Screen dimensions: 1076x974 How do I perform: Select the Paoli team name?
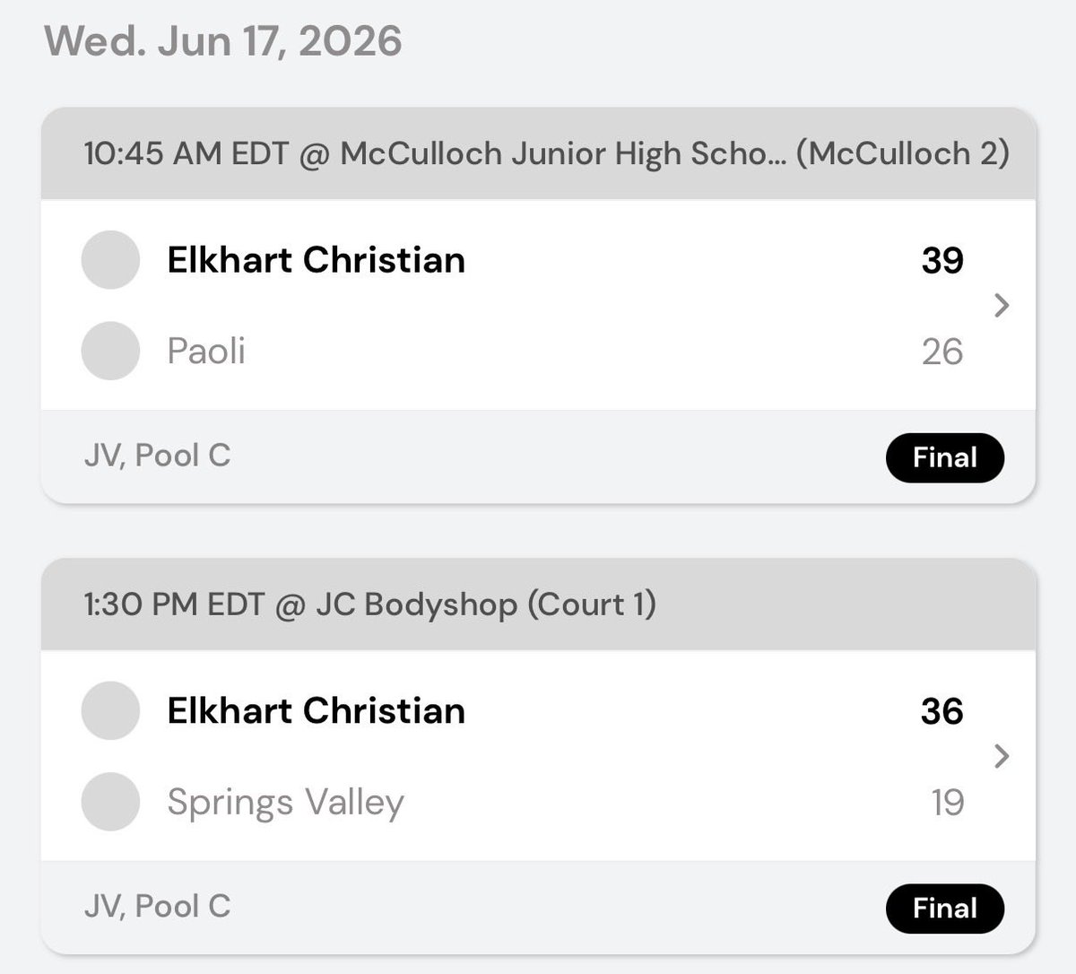pyautogui.click(x=206, y=352)
